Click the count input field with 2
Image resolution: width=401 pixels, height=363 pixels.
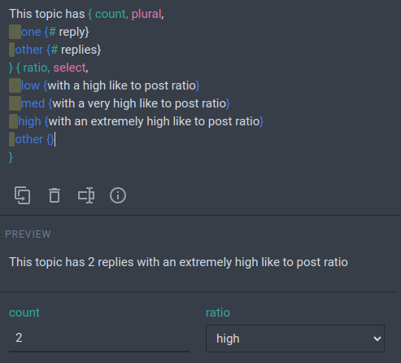99,338
